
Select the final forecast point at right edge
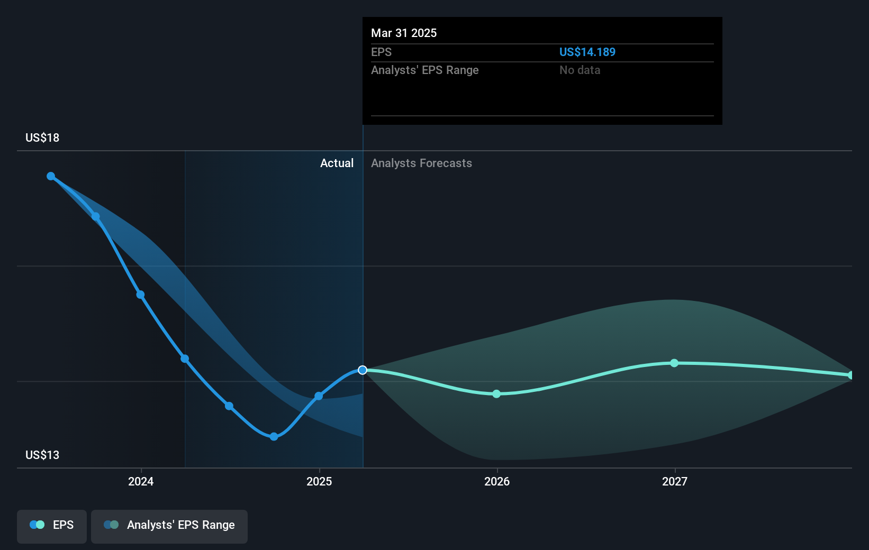coord(851,375)
